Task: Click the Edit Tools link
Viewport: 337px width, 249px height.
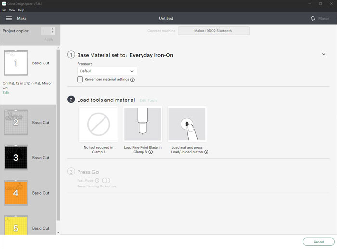Action: [148, 100]
